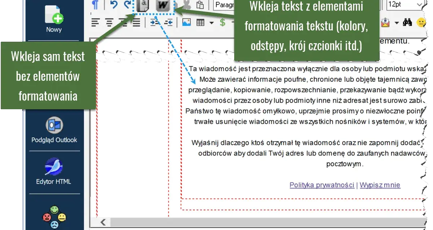This screenshot has height=230, width=433.
Task: Toggle the paragraph marks pilcrow icon
Action: (x=95, y=5)
